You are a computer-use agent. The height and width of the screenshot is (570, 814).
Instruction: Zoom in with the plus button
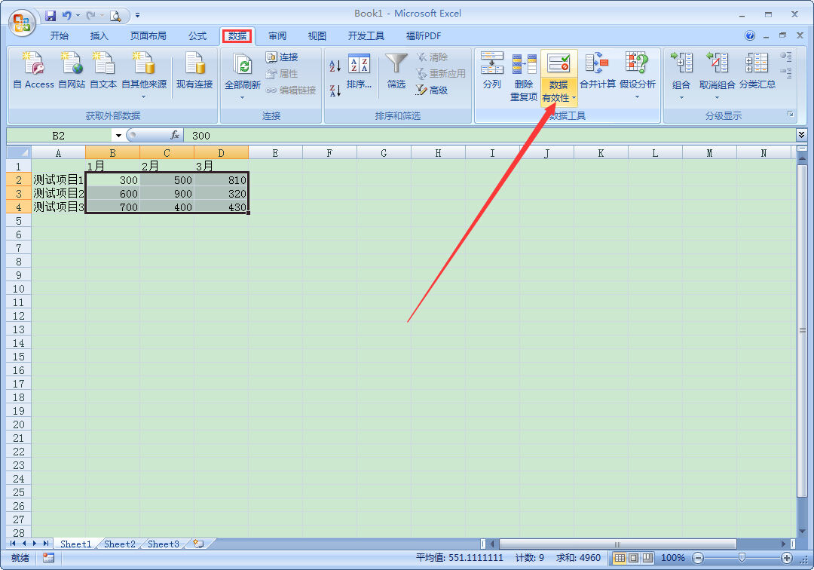click(x=786, y=558)
